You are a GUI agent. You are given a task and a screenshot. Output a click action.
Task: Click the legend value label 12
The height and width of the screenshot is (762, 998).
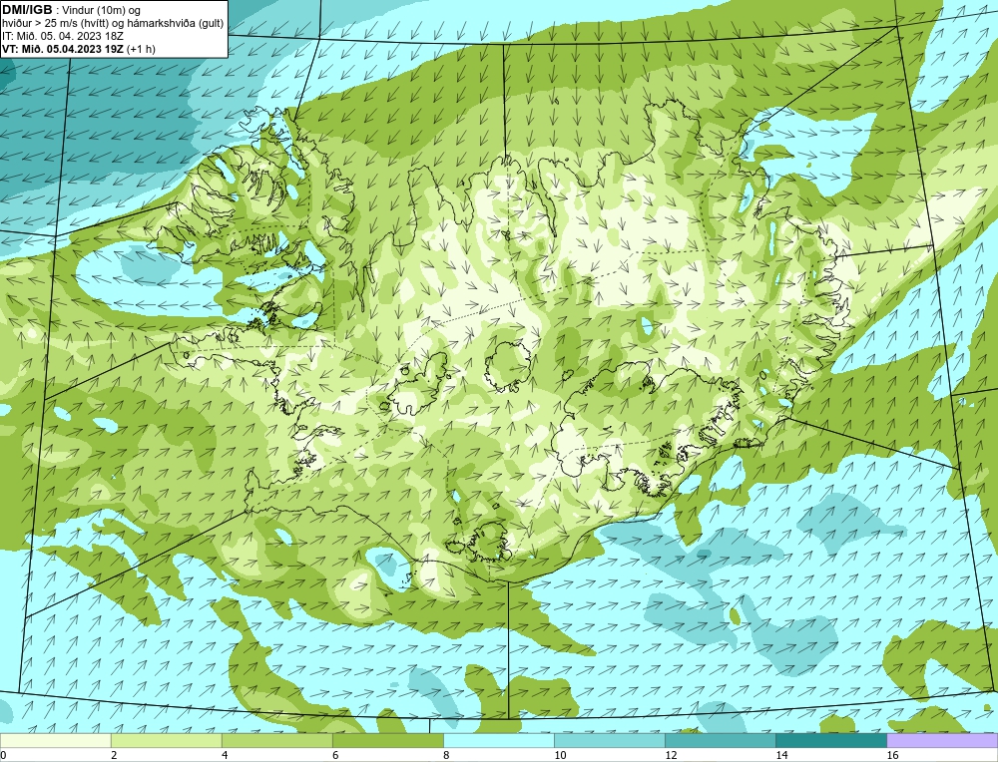[671, 755]
